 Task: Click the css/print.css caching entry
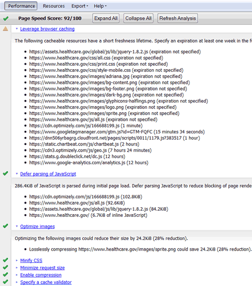point(99,64)
